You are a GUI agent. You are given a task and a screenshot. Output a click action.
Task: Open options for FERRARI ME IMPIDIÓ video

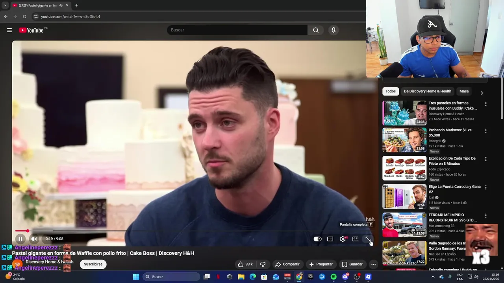(x=485, y=216)
